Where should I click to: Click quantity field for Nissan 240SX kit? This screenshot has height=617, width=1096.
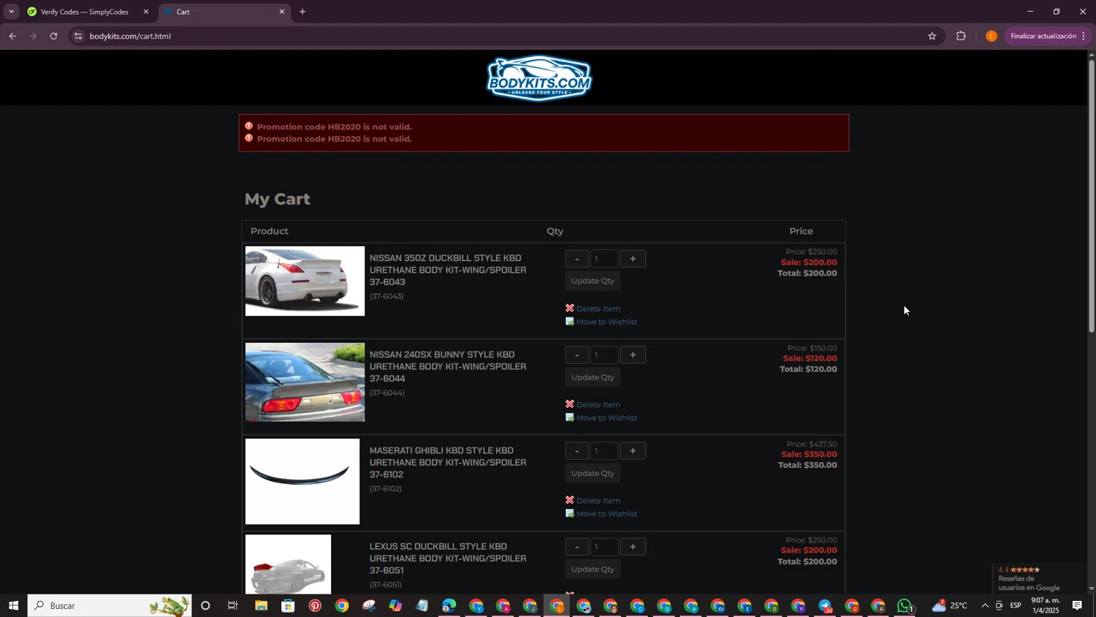[x=604, y=355]
